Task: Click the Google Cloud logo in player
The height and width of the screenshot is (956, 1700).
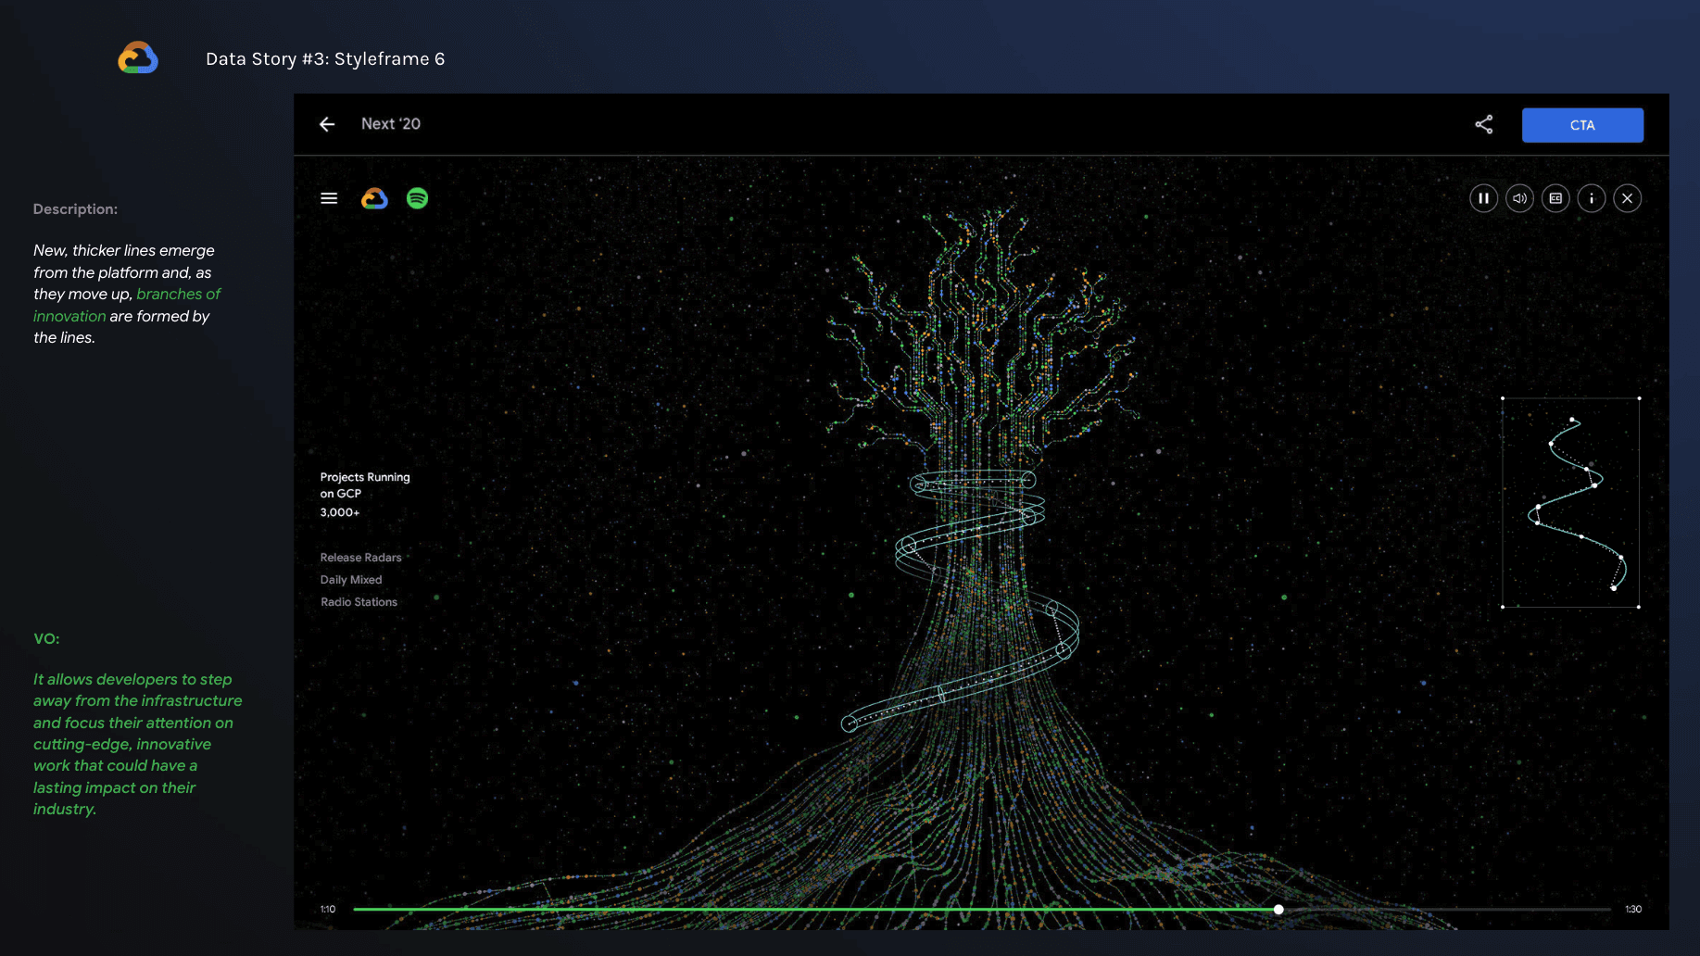Action: 374,198
